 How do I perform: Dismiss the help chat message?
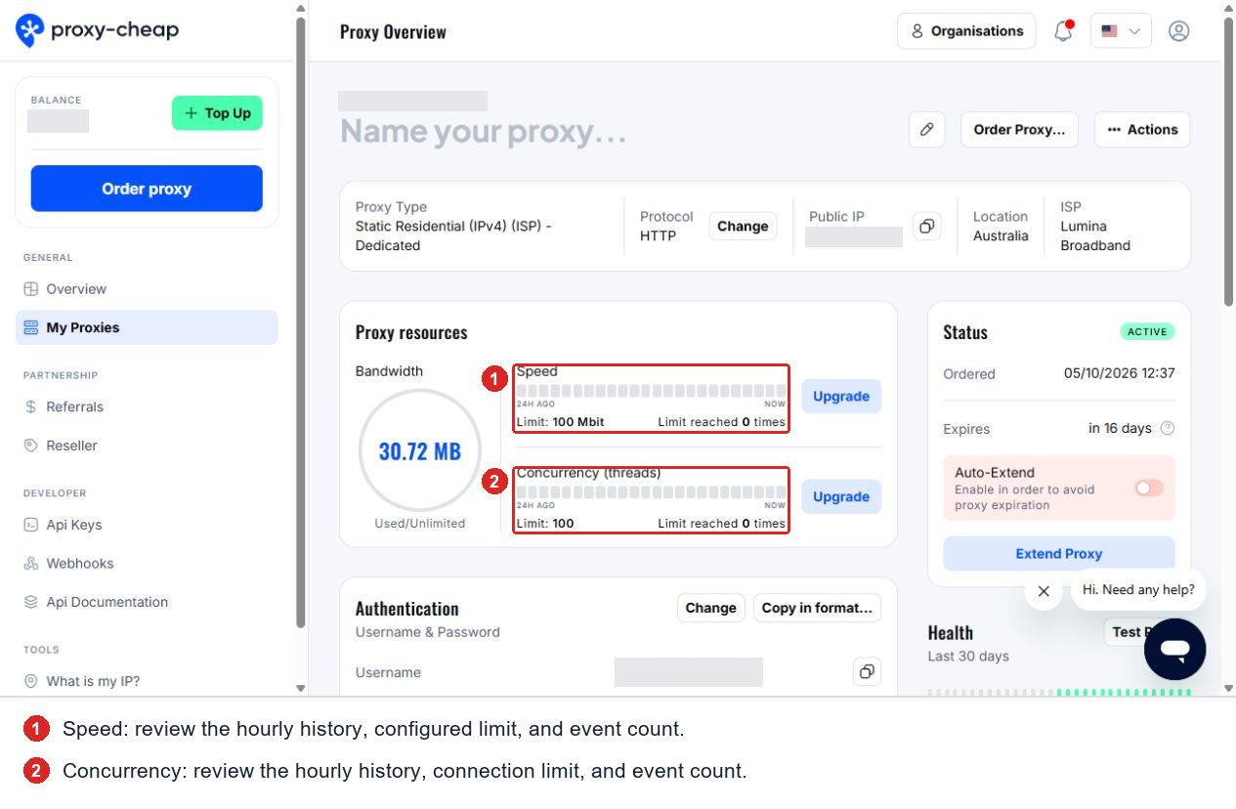tap(1044, 591)
